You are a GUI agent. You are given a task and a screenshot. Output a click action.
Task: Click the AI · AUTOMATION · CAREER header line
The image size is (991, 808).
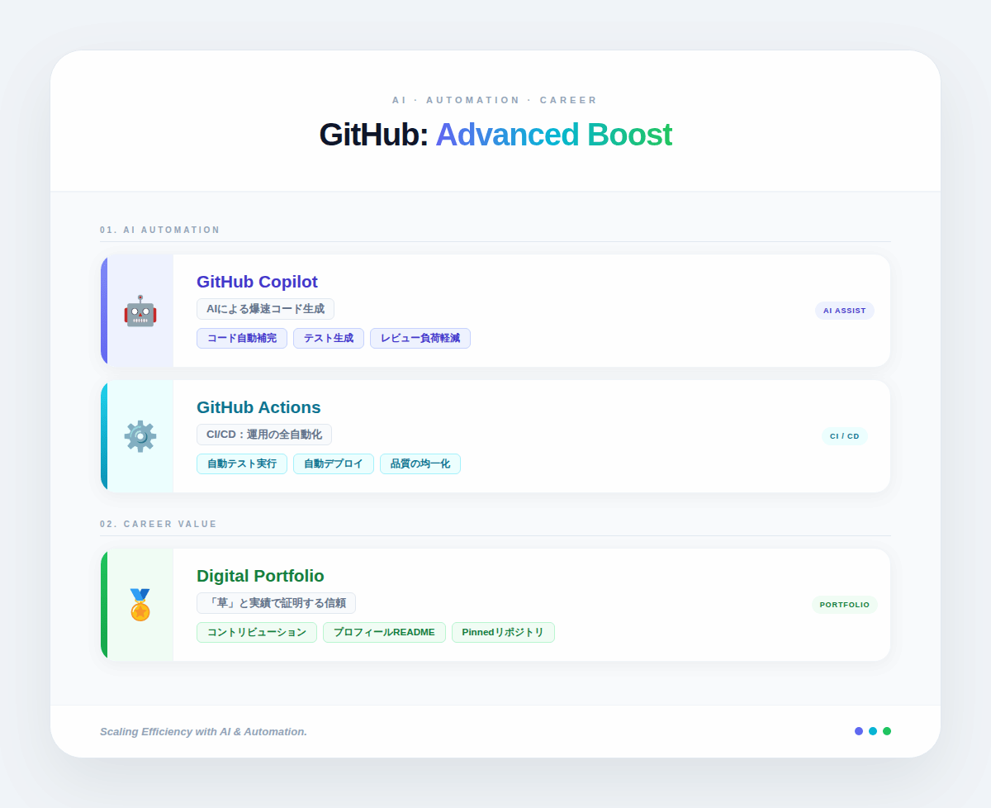click(495, 100)
